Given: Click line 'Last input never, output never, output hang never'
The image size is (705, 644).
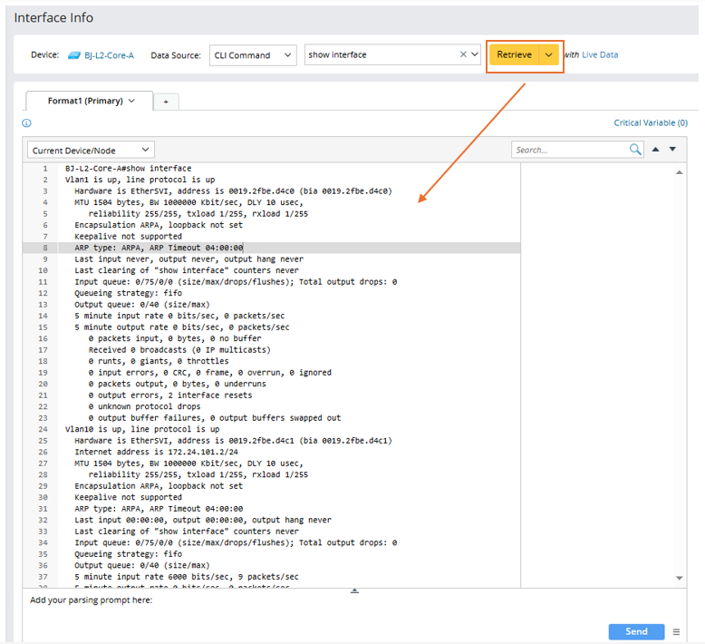Looking at the screenshot, I should (x=188, y=259).
